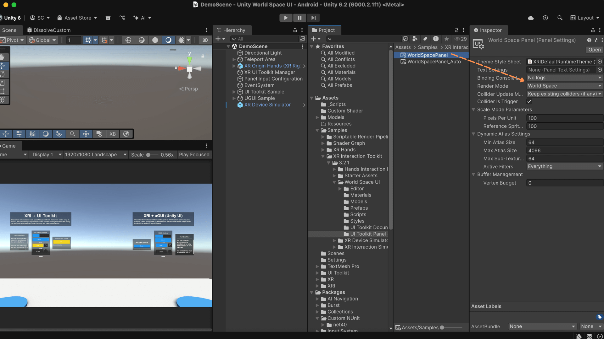Collapse the Scale Mode Parameters section
Viewport: 604px width, 339px height.
click(x=473, y=110)
